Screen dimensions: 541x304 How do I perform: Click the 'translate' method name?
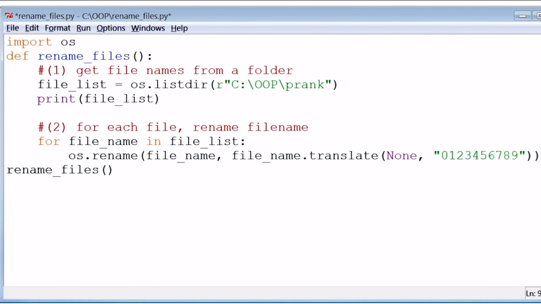(343, 156)
